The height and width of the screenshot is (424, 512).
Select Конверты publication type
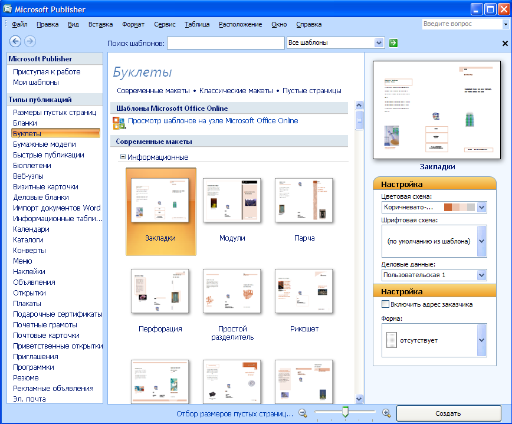29,251
